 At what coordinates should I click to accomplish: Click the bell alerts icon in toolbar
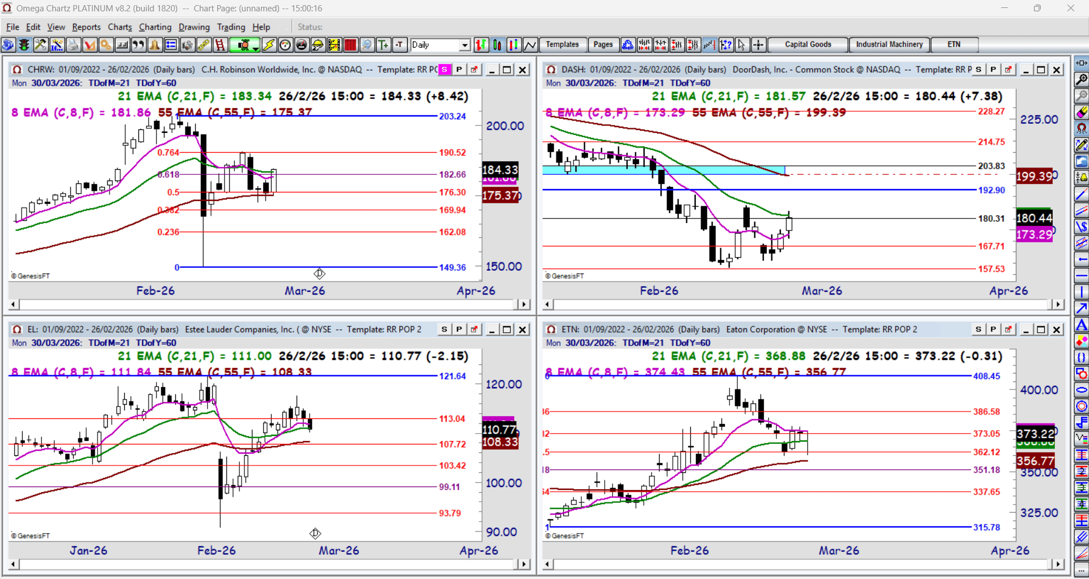[x=155, y=45]
